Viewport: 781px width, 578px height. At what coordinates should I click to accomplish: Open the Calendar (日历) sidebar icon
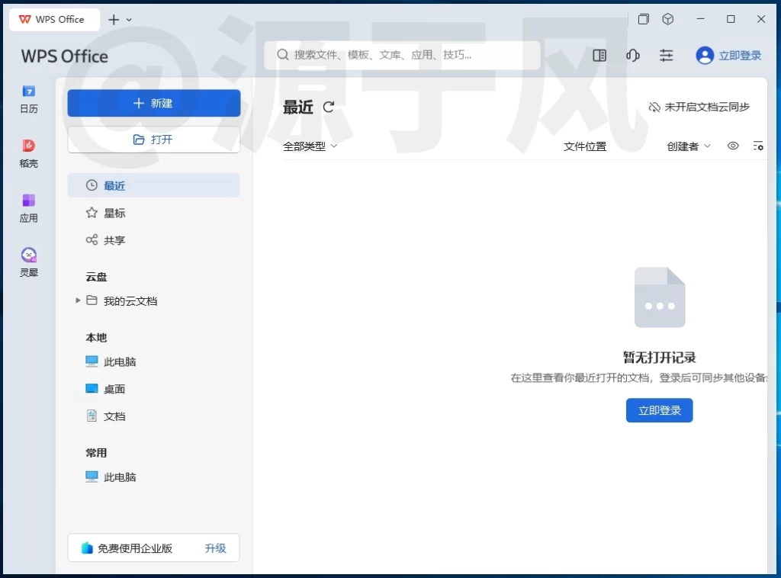28,99
